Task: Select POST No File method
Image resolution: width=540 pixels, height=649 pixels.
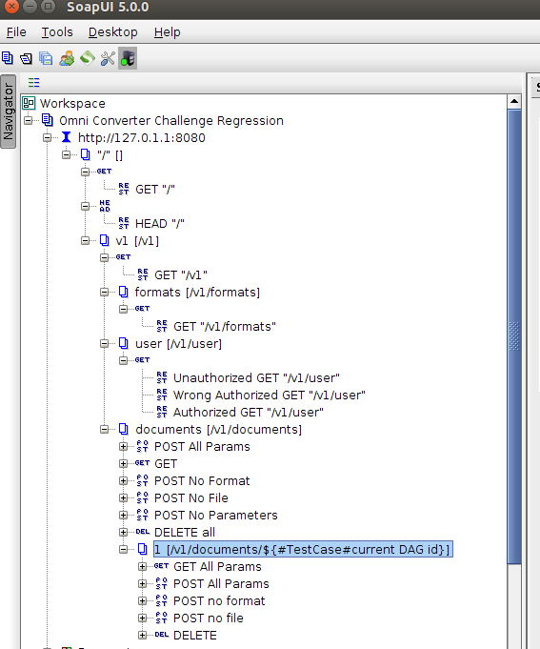Action: pyautogui.click(x=191, y=497)
